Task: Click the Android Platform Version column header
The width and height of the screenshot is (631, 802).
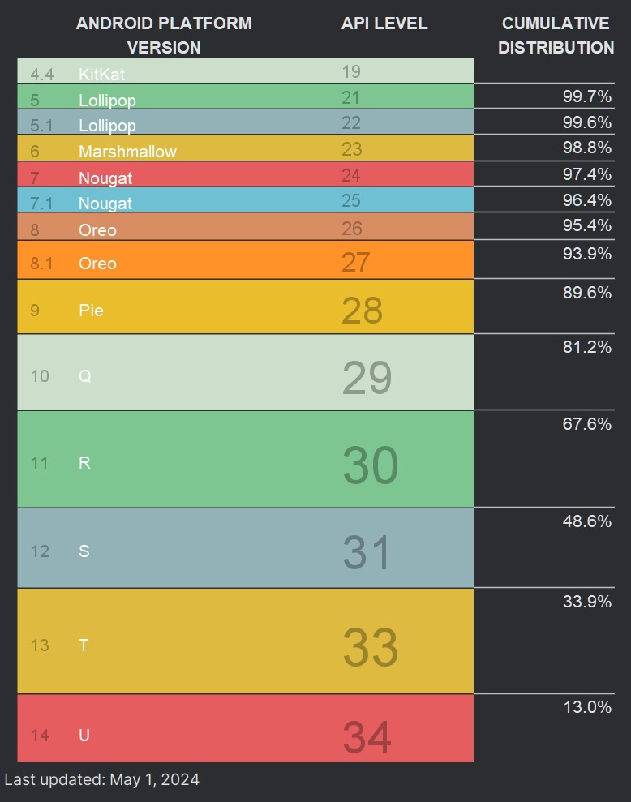Action: coord(164,35)
